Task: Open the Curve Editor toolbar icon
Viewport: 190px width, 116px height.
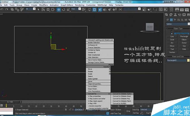Action: point(161,9)
